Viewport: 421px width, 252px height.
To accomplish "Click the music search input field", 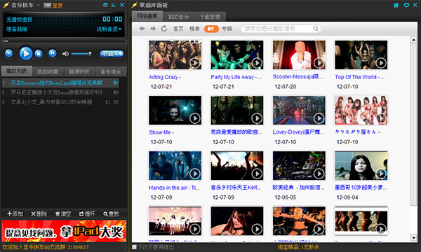I will 276,29.
